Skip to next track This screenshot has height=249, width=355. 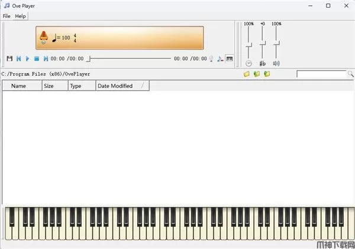pos(46,58)
